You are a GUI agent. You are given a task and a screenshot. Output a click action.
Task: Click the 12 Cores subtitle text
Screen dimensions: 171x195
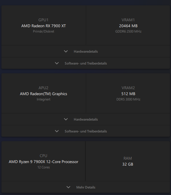[44, 167]
